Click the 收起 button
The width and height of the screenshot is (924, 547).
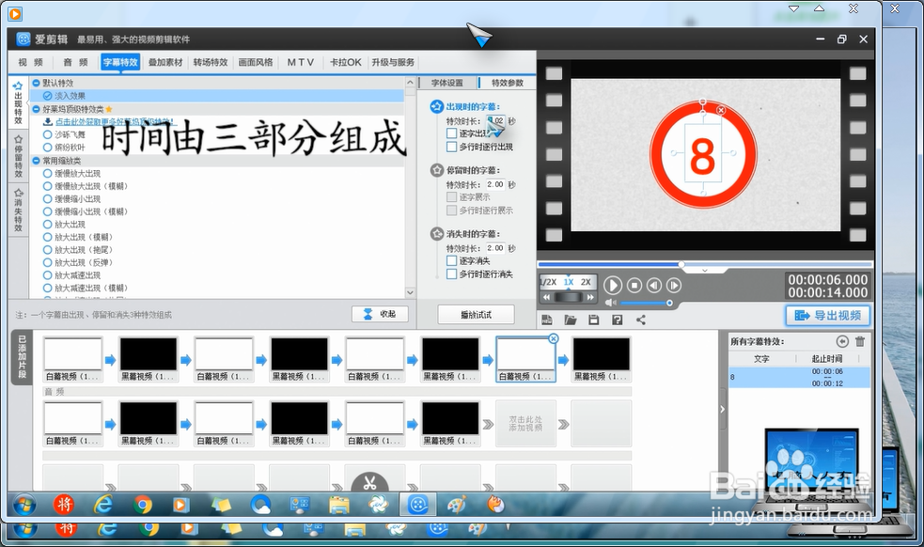point(380,314)
